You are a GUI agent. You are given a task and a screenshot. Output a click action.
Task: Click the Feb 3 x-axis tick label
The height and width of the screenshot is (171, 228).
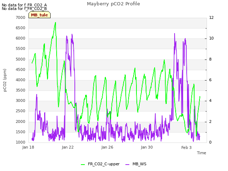(186, 147)
